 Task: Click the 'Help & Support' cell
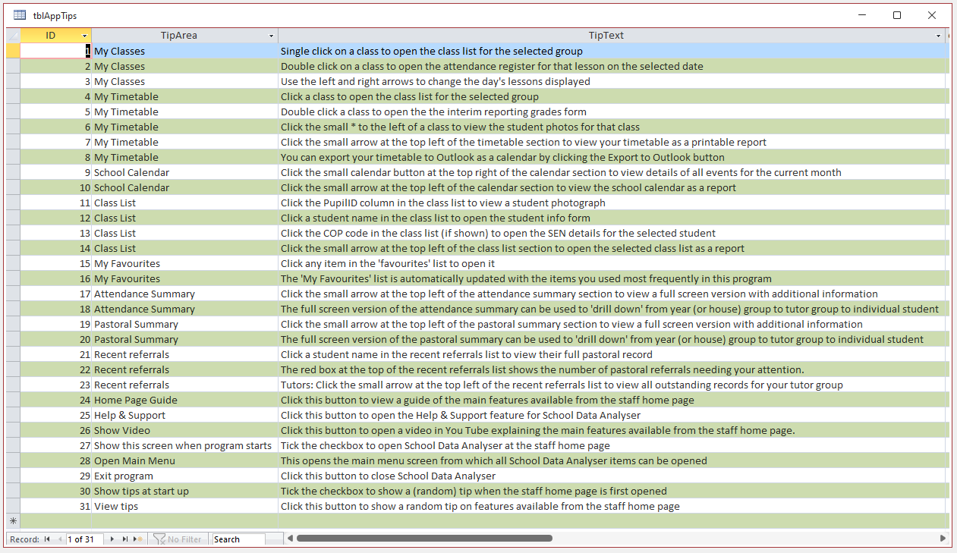(185, 415)
